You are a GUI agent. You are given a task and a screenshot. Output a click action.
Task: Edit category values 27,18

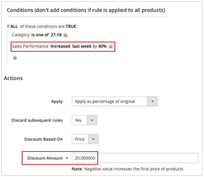click(56, 35)
